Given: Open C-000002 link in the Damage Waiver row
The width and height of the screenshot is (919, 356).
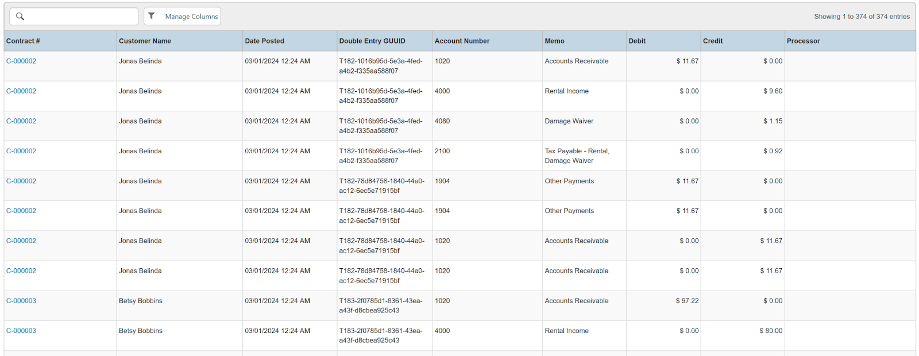Looking at the screenshot, I should 21,121.
